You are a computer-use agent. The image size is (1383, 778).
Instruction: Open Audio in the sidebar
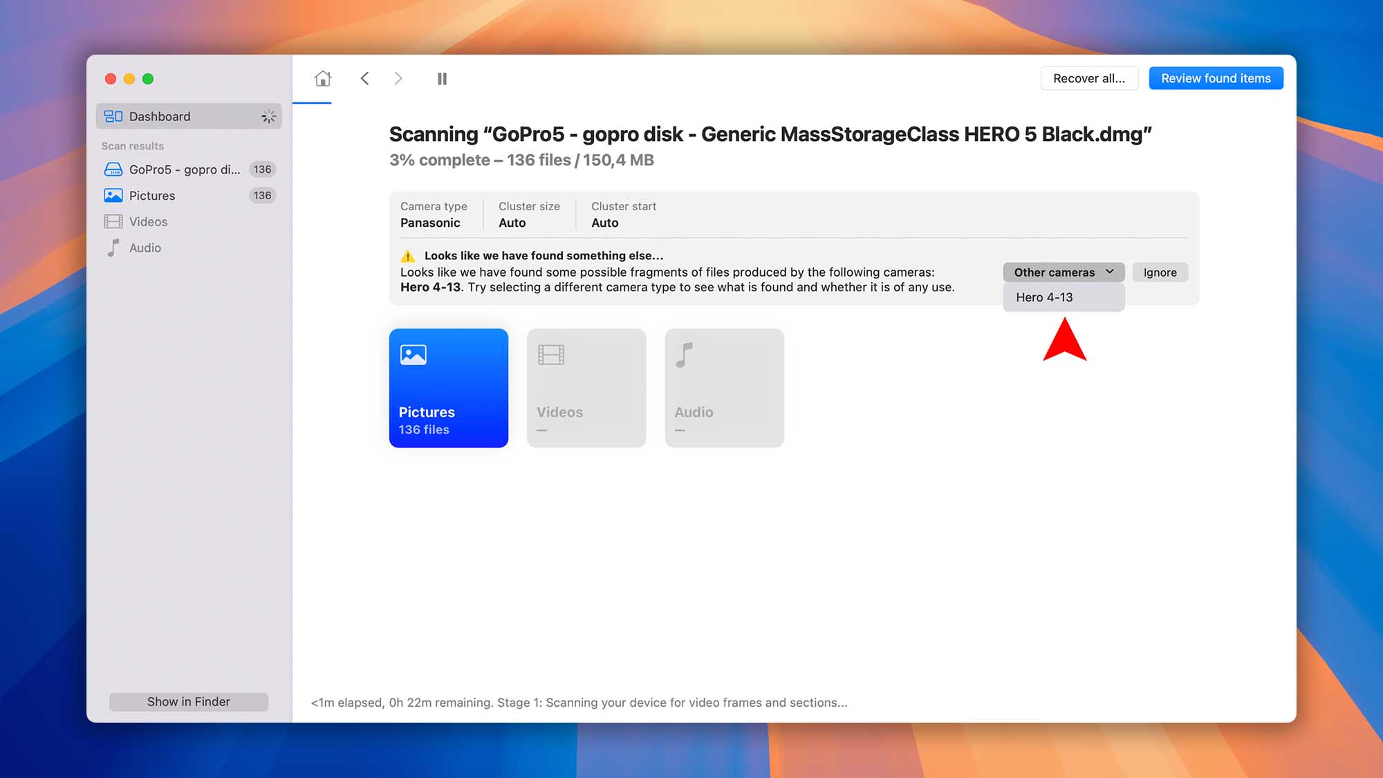(189, 248)
